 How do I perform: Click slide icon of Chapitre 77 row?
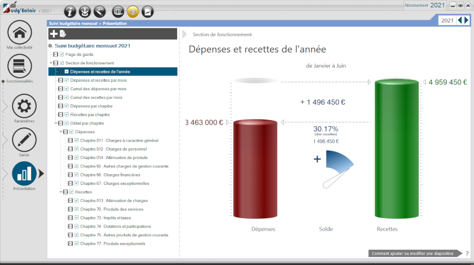click(x=71, y=244)
